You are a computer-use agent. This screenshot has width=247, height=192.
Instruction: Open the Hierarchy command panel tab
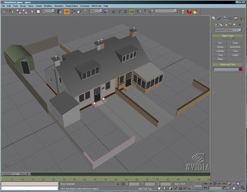click(224, 18)
